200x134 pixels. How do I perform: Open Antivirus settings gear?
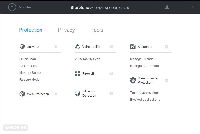(x=56, y=47)
